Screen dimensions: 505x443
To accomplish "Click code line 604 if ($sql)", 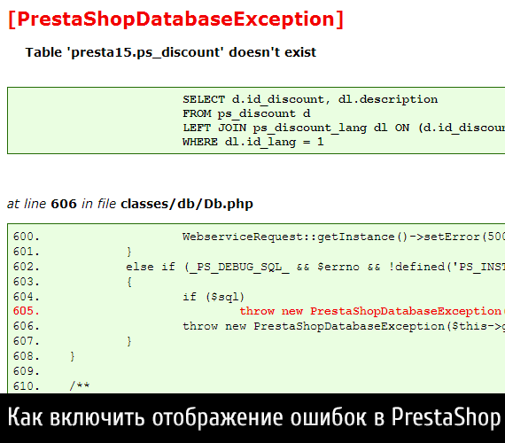I will [x=128, y=297].
